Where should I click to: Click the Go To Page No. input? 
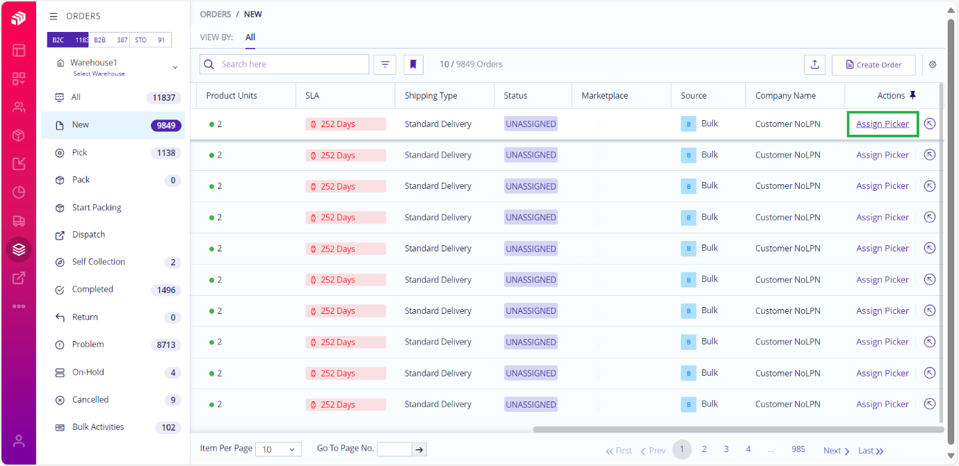[x=394, y=449]
